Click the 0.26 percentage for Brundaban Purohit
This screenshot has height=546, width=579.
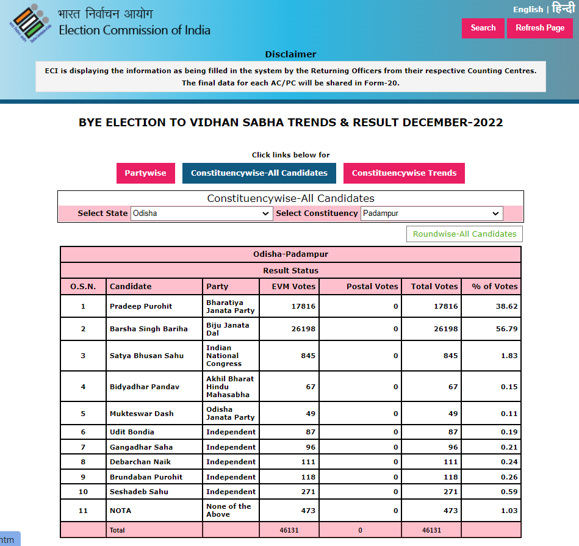coord(509,477)
